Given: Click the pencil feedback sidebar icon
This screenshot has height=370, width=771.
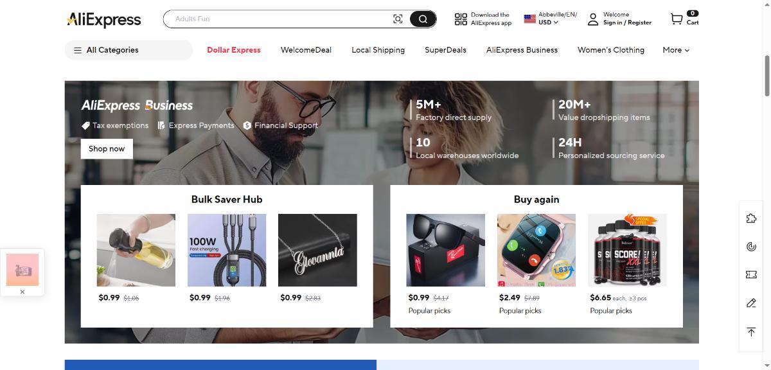Looking at the screenshot, I should 751,303.
